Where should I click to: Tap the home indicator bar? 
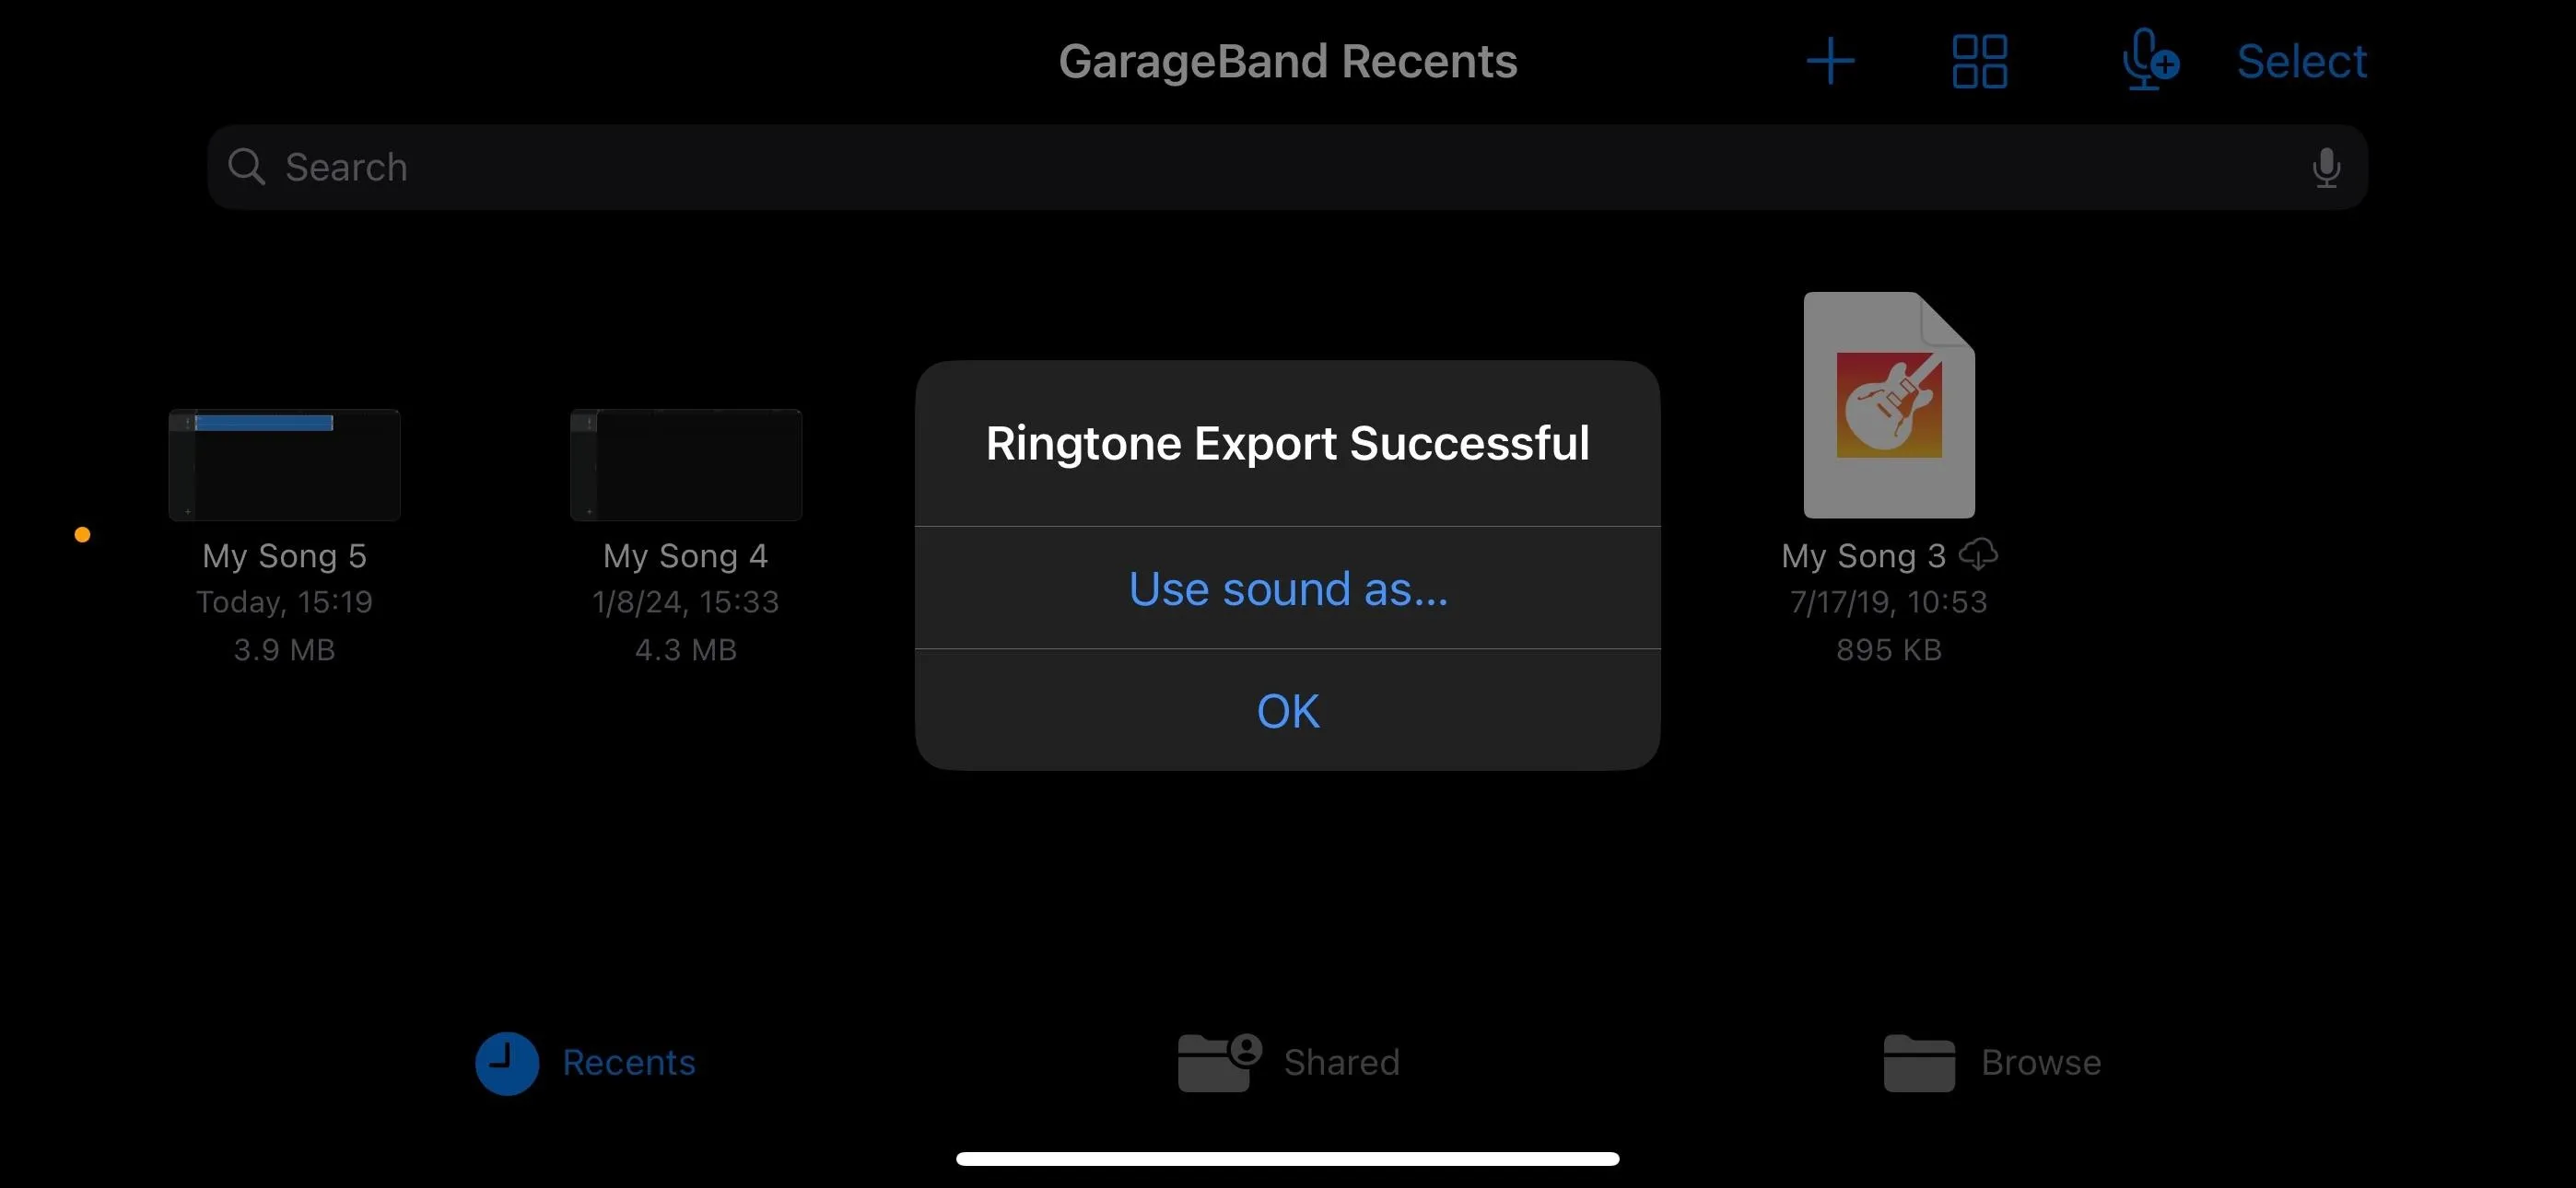coord(1287,1159)
